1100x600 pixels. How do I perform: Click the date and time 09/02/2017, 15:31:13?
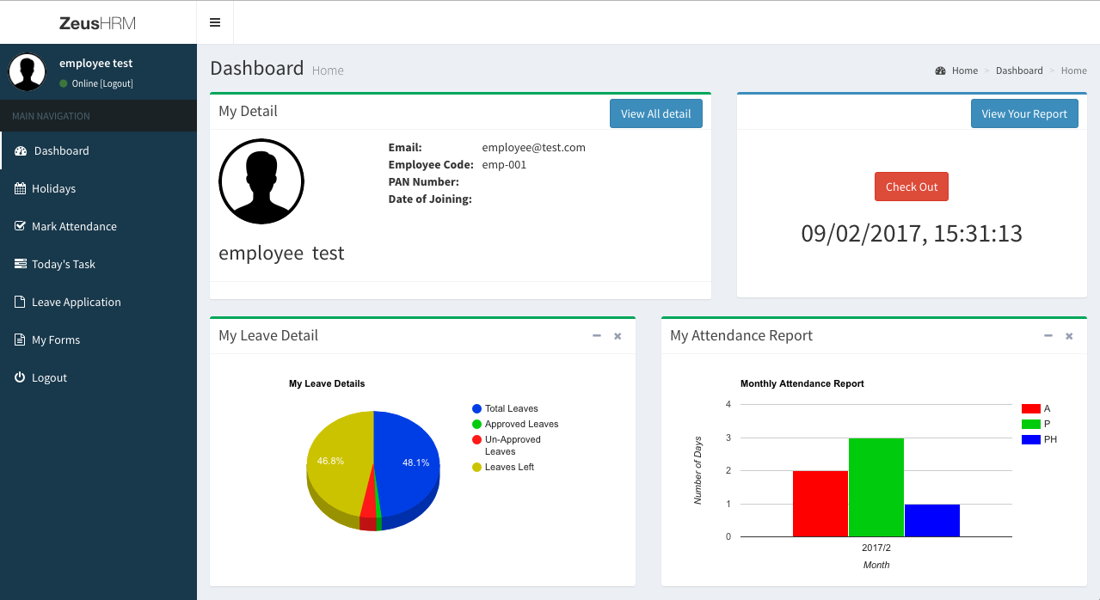click(x=912, y=233)
